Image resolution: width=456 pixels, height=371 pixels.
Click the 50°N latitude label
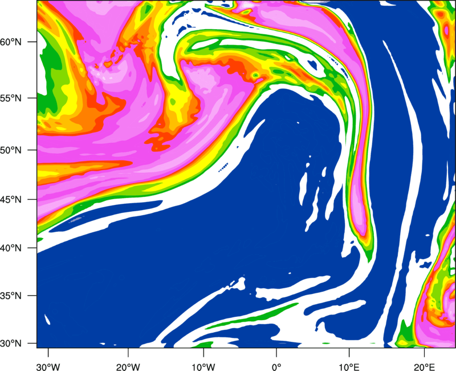[11, 150]
